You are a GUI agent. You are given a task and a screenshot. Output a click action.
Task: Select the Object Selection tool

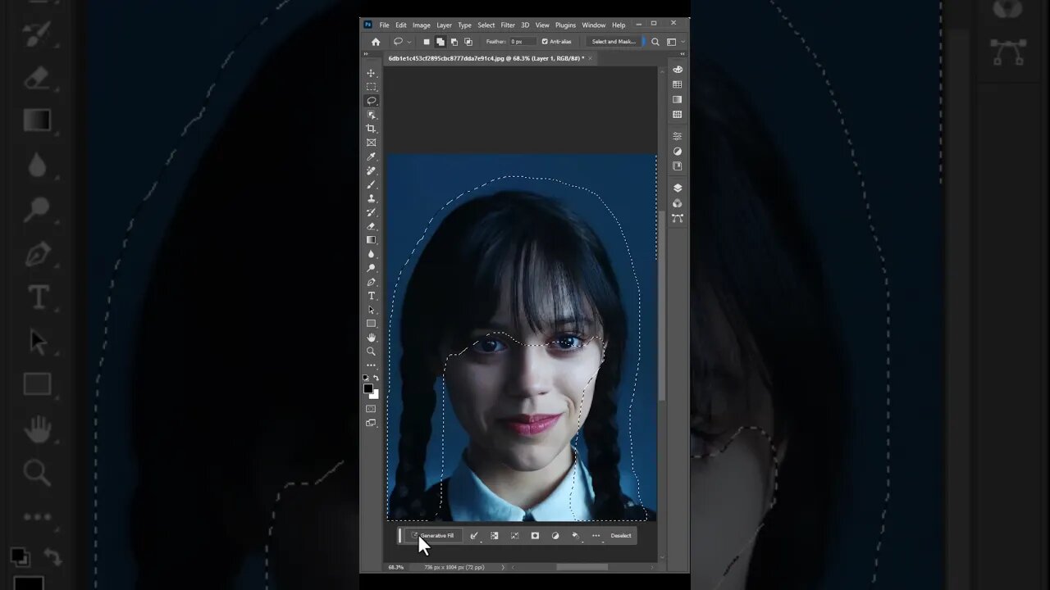pos(371,115)
